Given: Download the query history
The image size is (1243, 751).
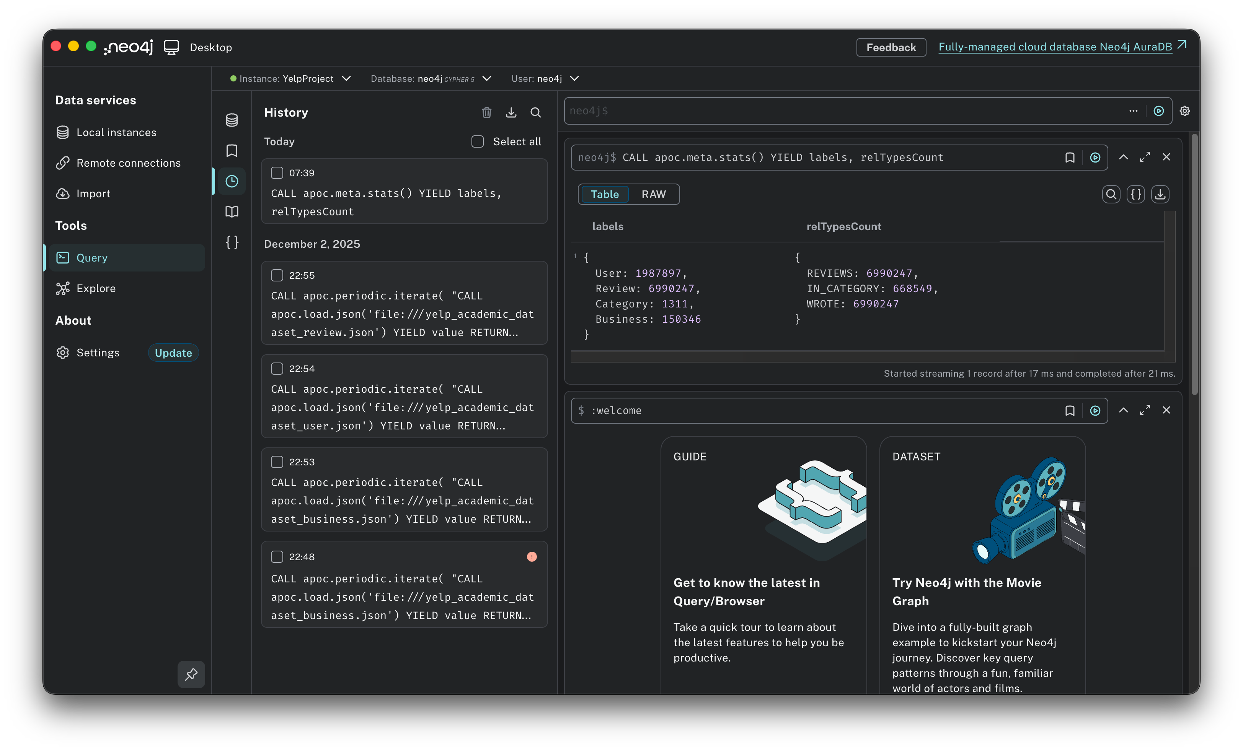Looking at the screenshot, I should point(511,112).
